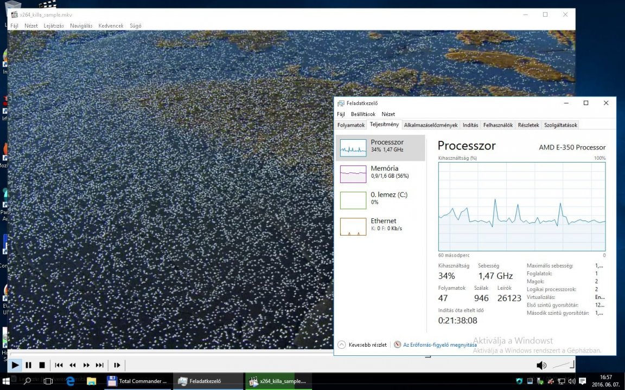Click the Folyamatok value 47
Screen dimensions: 625x390
click(x=443, y=298)
